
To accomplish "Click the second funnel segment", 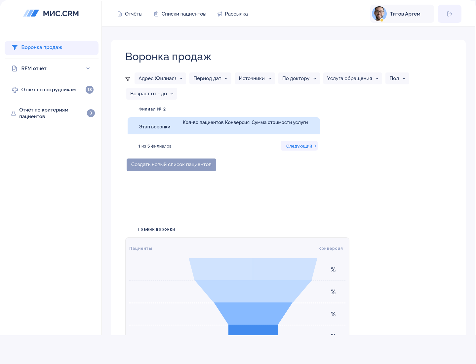I will click(x=253, y=291).
